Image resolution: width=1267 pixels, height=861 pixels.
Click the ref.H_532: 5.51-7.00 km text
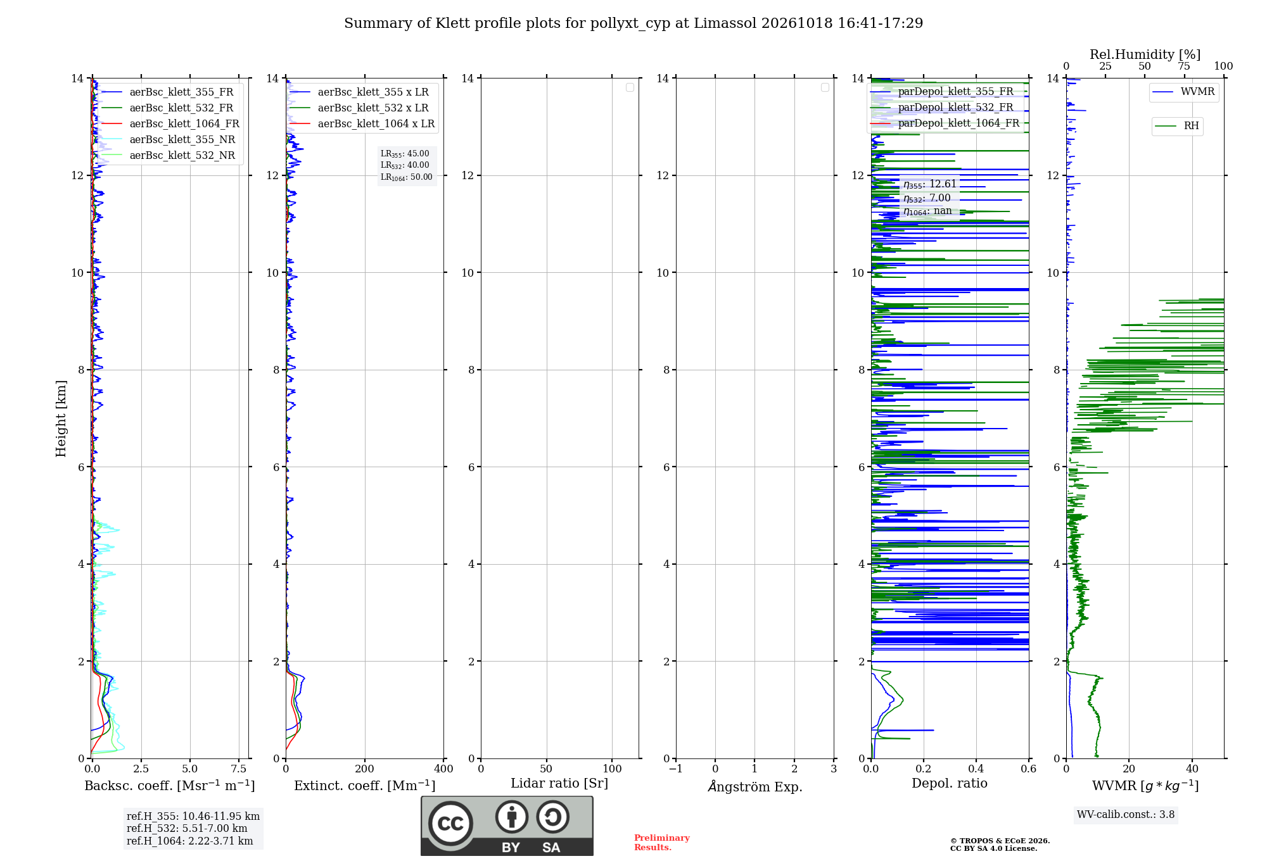pos(187,829)
